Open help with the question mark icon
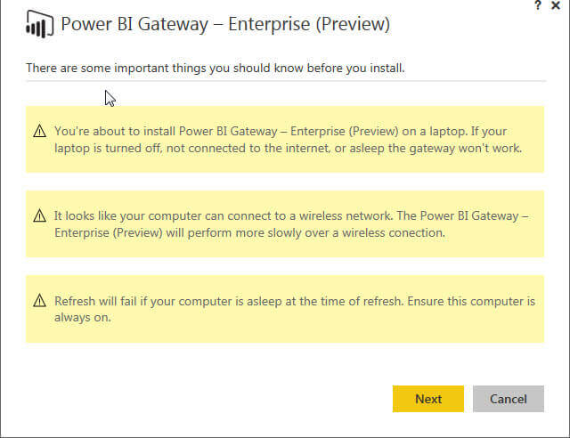Image resolution: width=570 pixels, height=438 pixels. click(538, 6)
